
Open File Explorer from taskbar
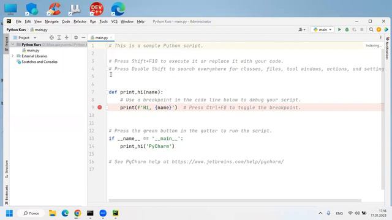[x=53, y=213]
